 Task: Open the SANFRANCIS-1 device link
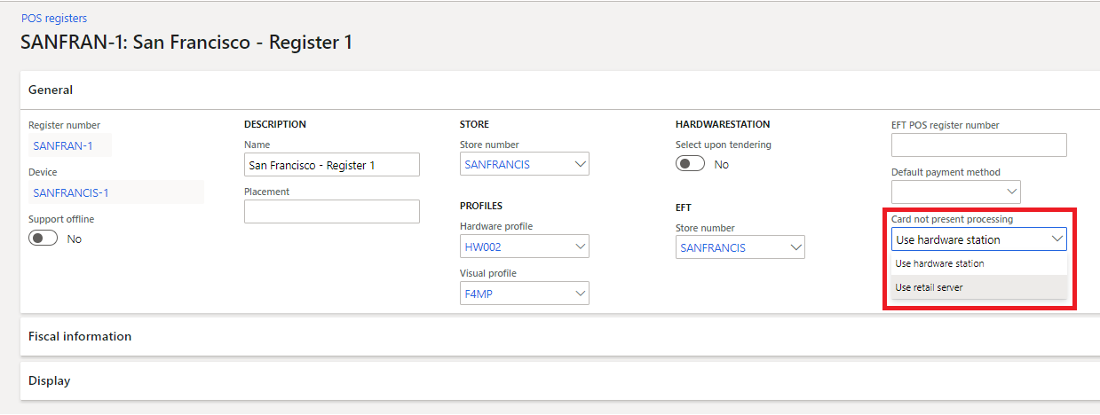[x=71, y=192]
